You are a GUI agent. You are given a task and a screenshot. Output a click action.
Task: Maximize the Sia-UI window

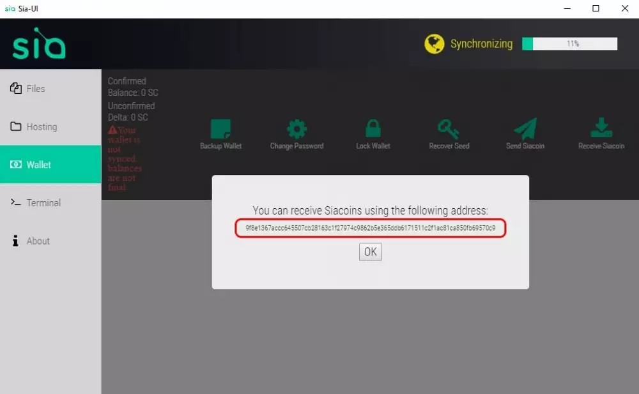click(x=596, y=8)
